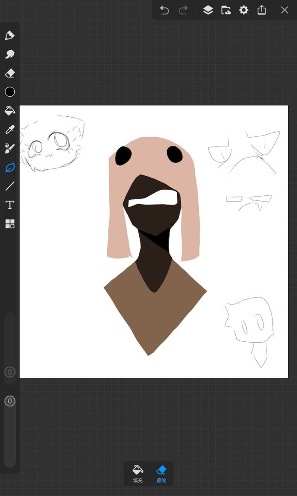Select the straight Line tool
This screenshot has height=496, width=297.
pyautogui.click(x=10, y=186)
